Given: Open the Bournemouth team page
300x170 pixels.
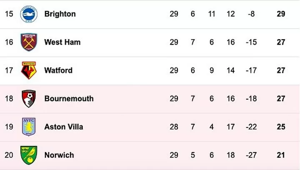Looking at the screenshot, I should (69, 99).
